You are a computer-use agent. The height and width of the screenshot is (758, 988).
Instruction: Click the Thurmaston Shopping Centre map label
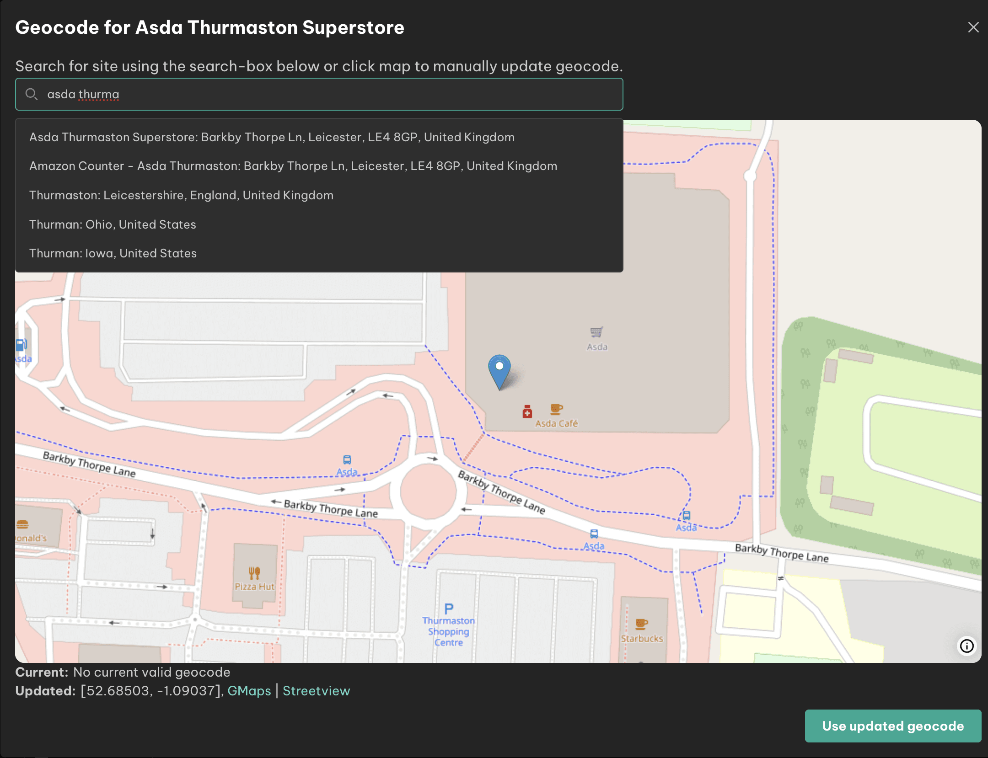click(x=449, y=631)
